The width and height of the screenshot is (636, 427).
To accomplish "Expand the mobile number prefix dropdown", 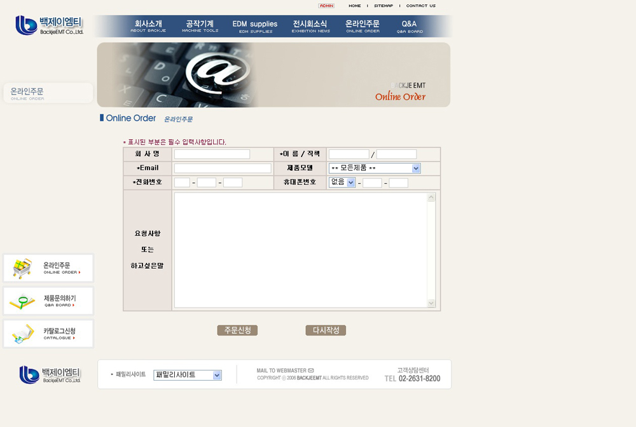I will click(351, 182).
